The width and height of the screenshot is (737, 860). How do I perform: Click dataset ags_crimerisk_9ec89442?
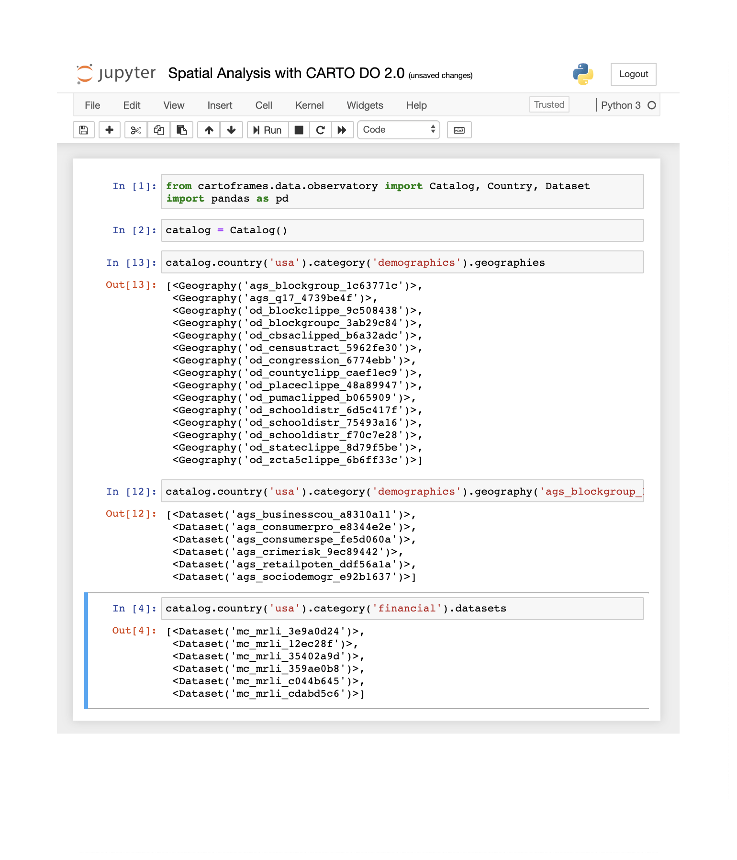(288, 552)
